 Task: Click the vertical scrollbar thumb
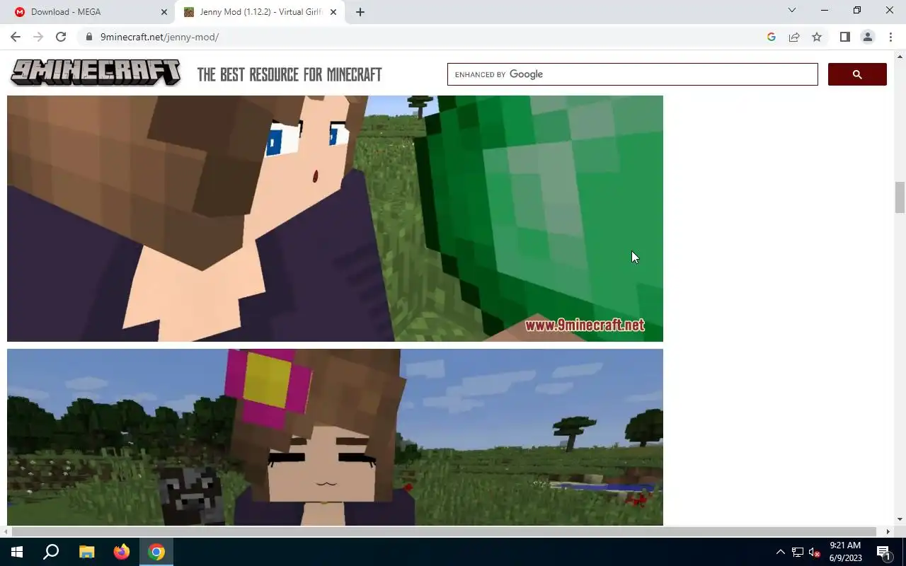pos(900,197)
